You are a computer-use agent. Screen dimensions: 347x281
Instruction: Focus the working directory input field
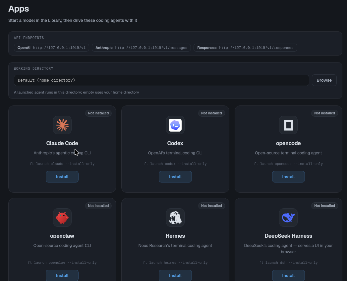pos(161,80)
